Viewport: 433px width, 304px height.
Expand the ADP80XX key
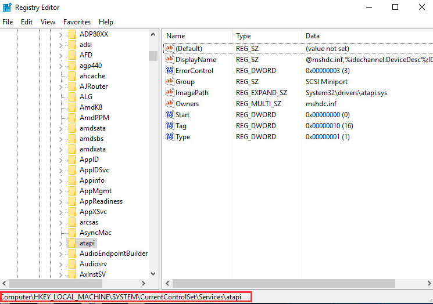[x=61, y=35]
